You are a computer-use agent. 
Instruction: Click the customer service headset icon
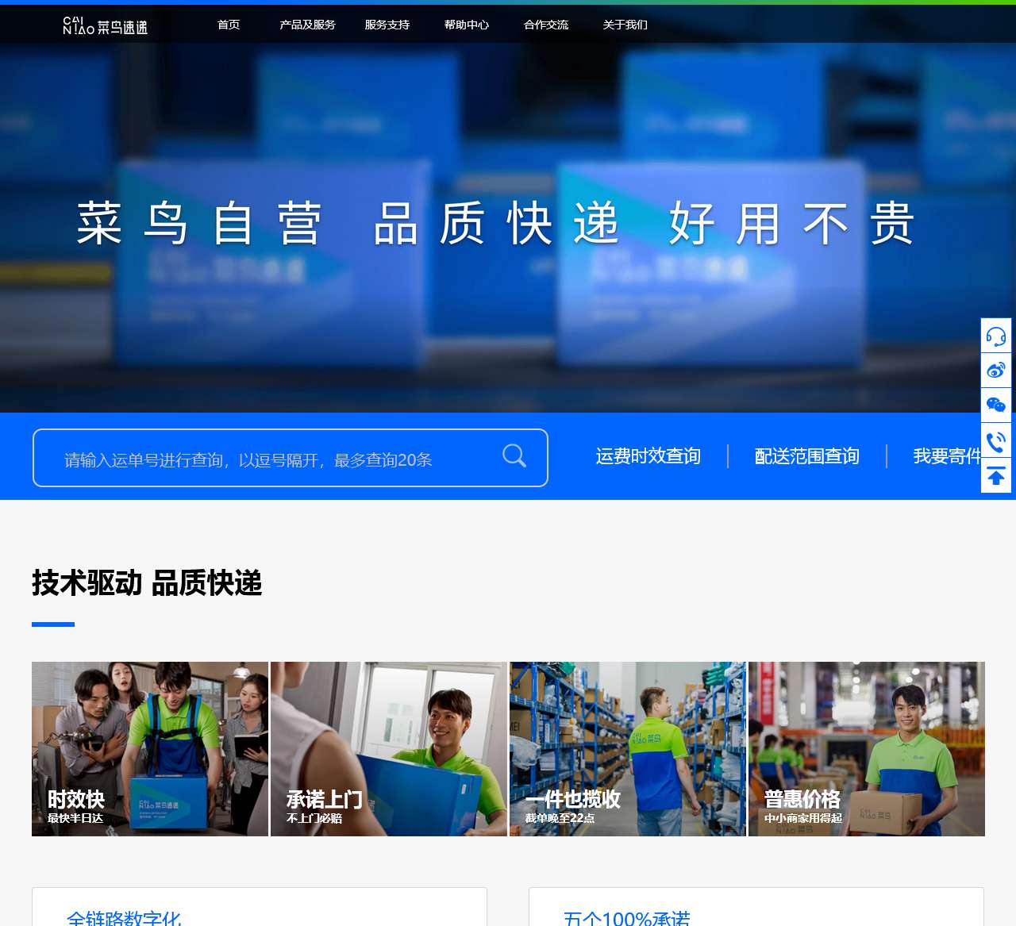996,336
